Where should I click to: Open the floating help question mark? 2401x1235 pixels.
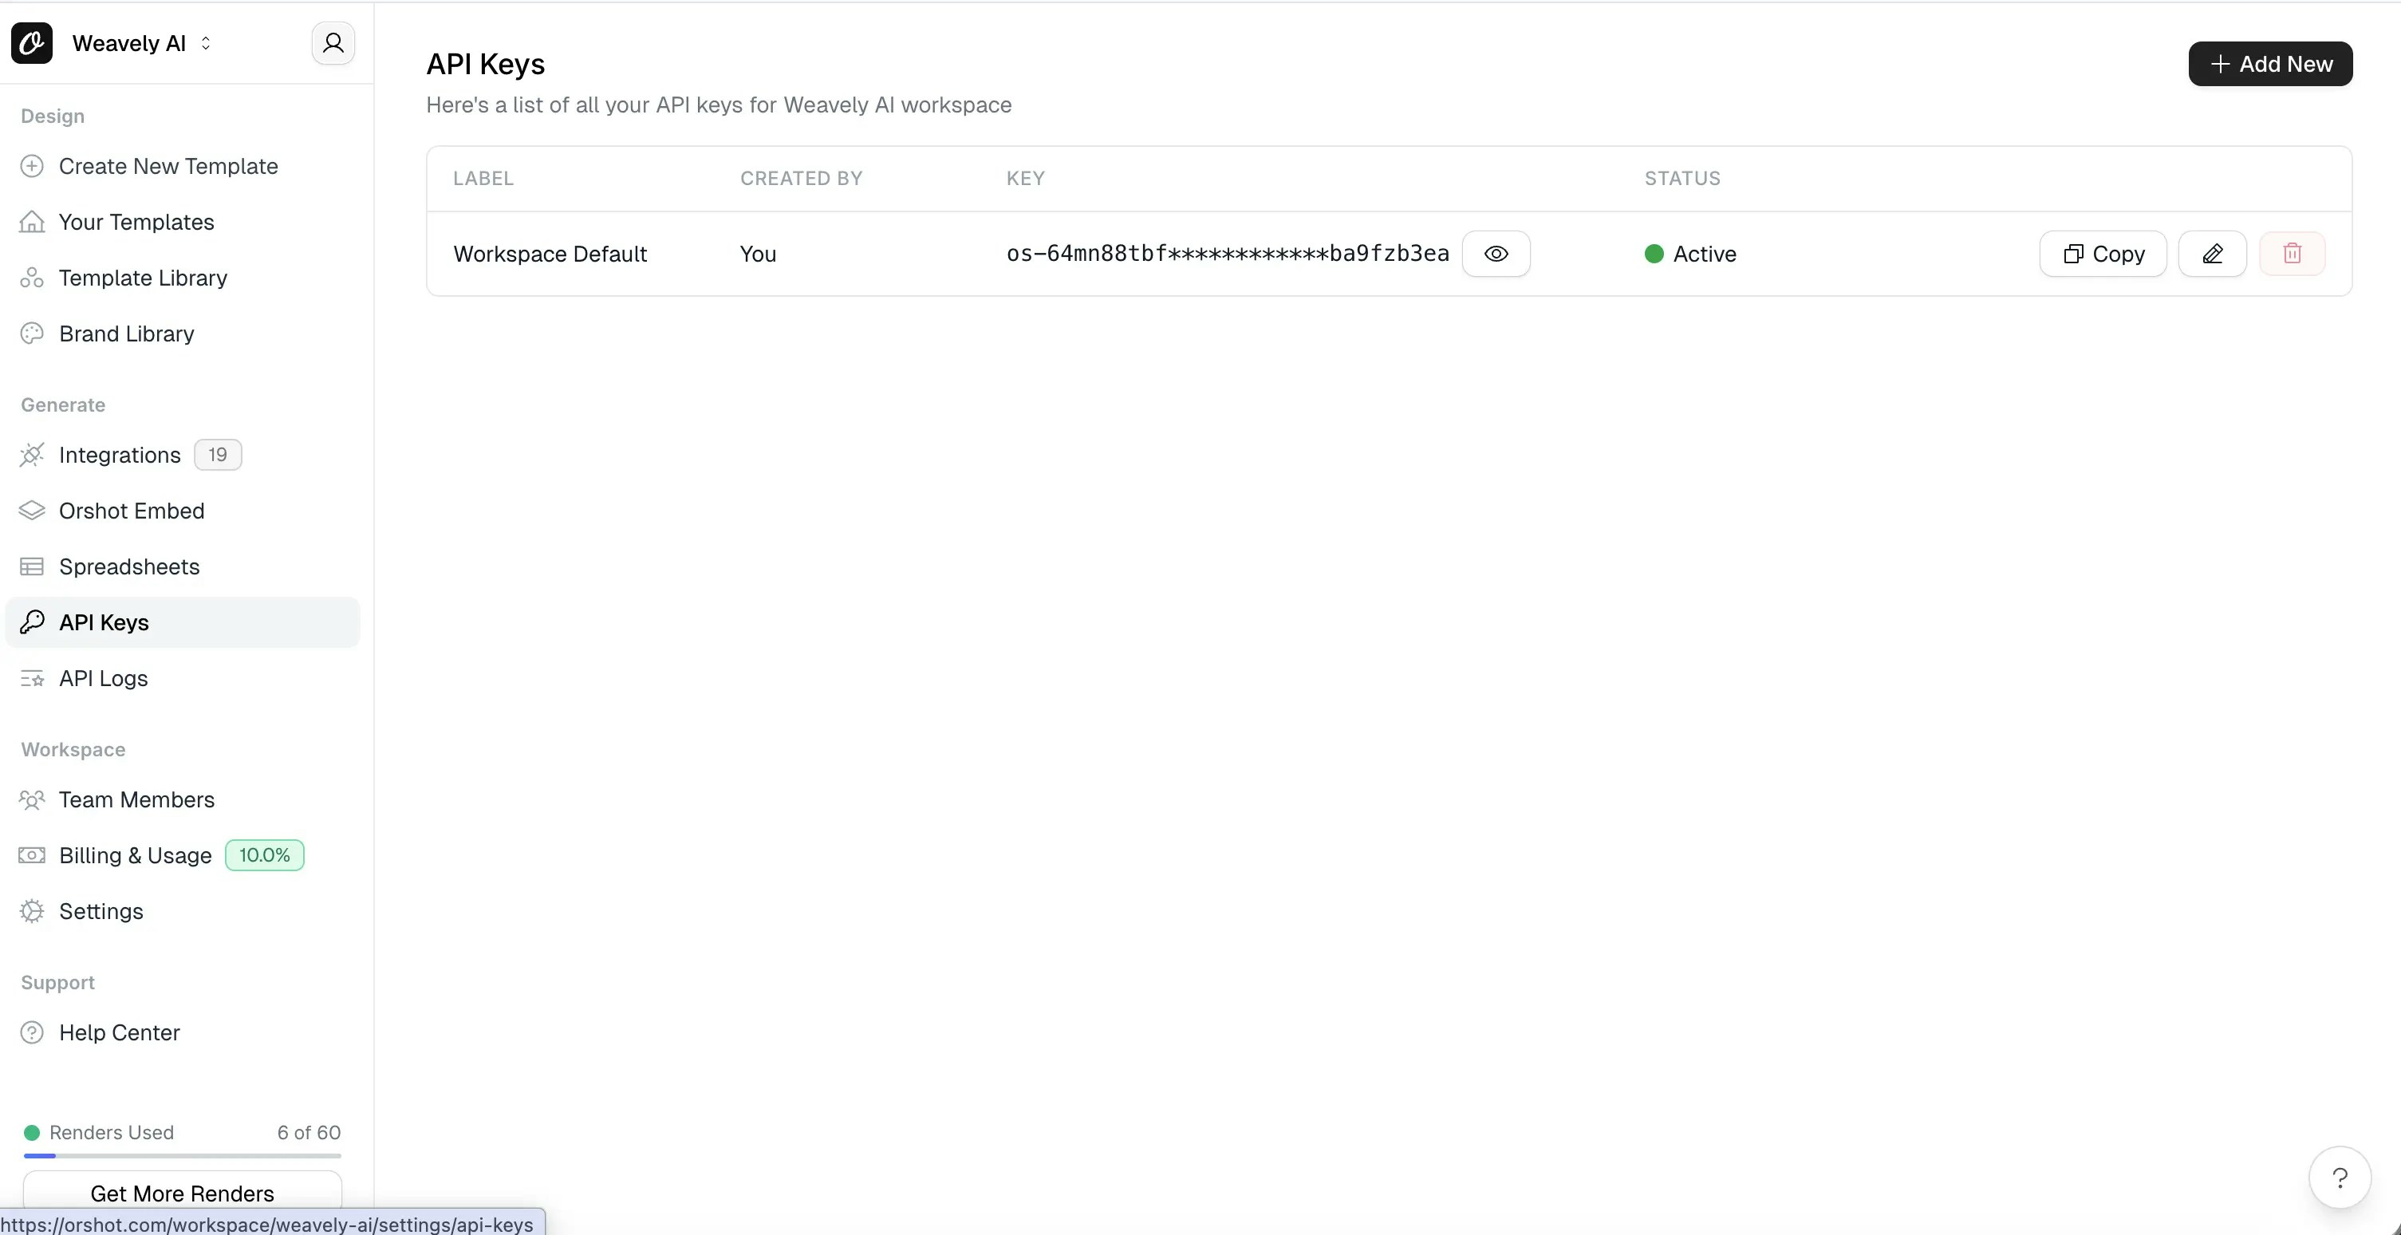tap(2340, 1176)
